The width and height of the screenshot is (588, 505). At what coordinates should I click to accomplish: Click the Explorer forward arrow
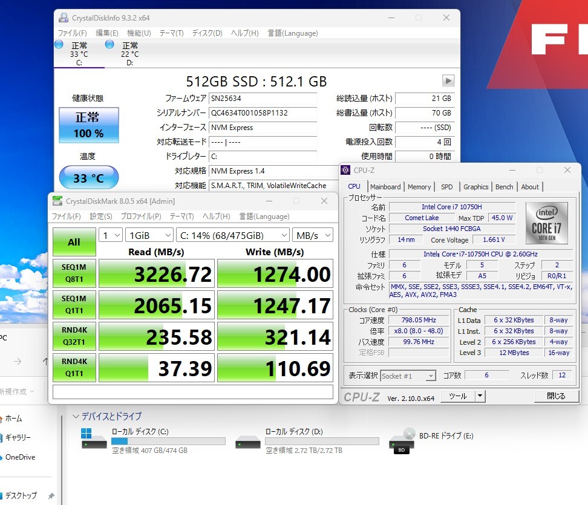click(x=18, y=362)
